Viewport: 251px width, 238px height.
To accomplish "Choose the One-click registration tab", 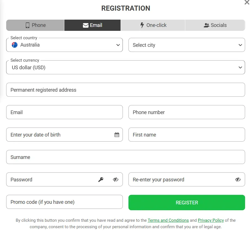I will 153,25.
